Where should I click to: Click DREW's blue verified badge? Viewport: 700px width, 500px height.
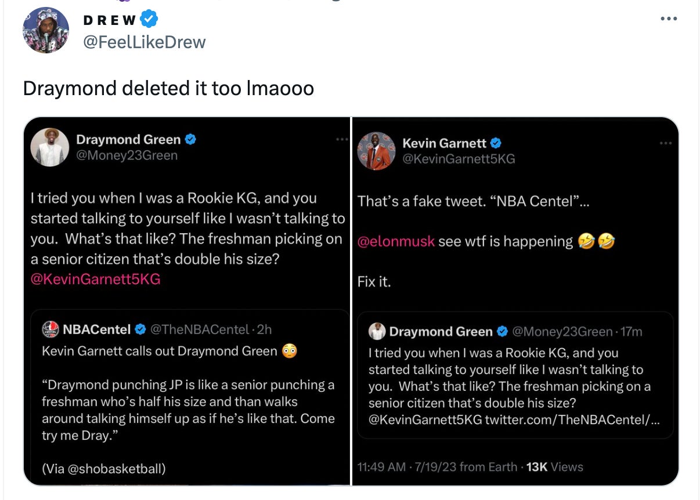(x=150, y=20)
